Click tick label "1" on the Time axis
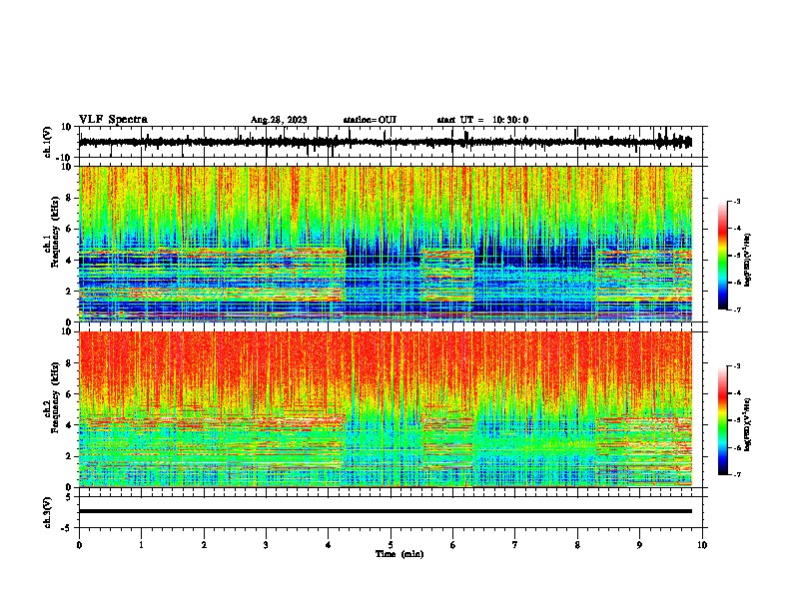 click(x=141, y=545)
